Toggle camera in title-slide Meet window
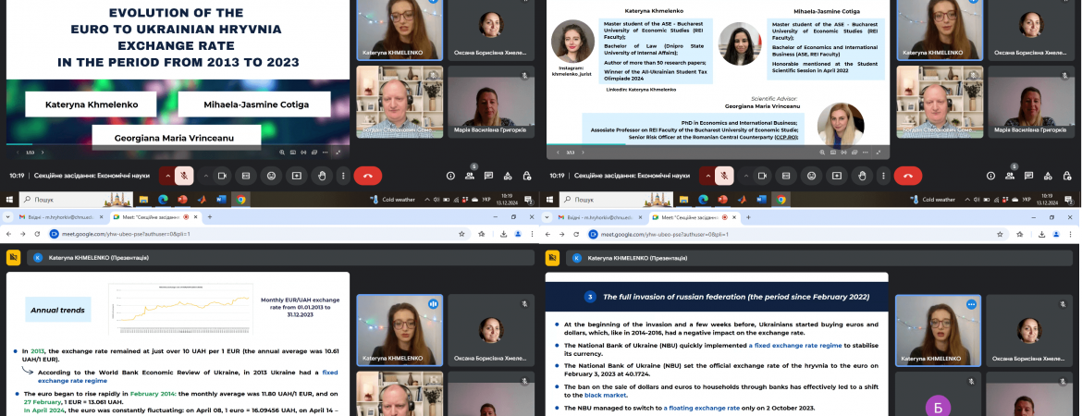Viewport: 1082px width, 416px height. pyautogui.click(x=222, y=176)
